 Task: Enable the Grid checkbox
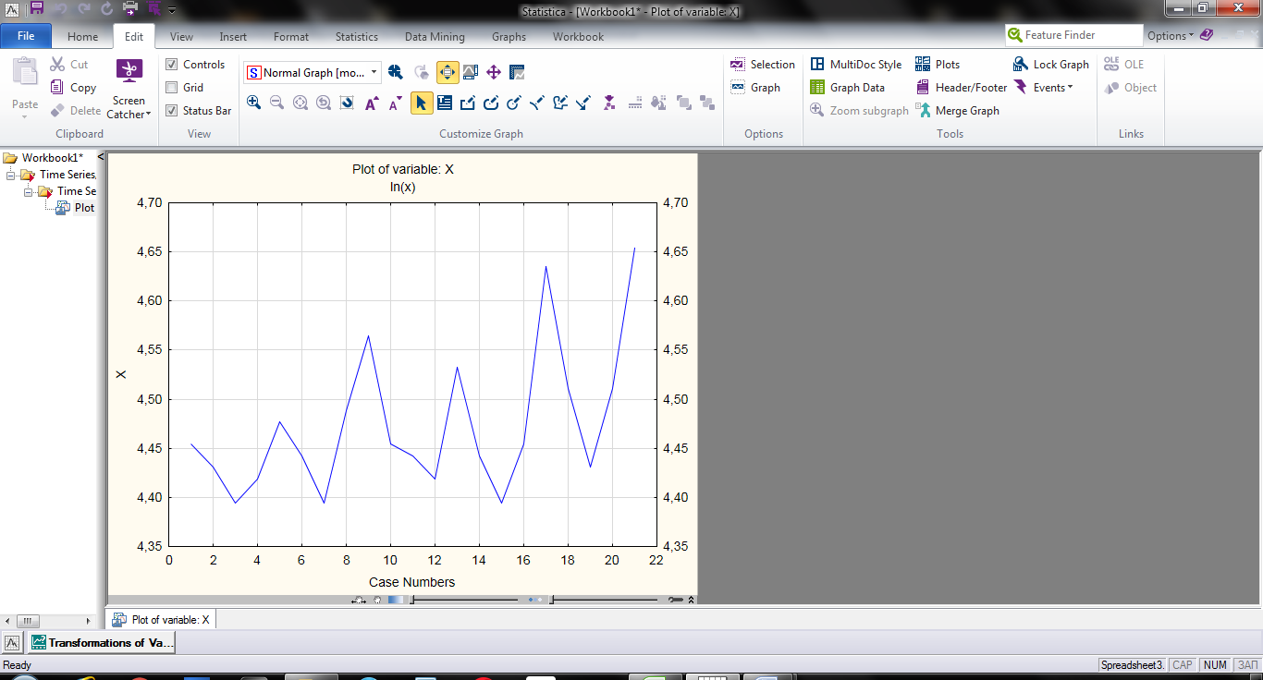coord(171,88)
